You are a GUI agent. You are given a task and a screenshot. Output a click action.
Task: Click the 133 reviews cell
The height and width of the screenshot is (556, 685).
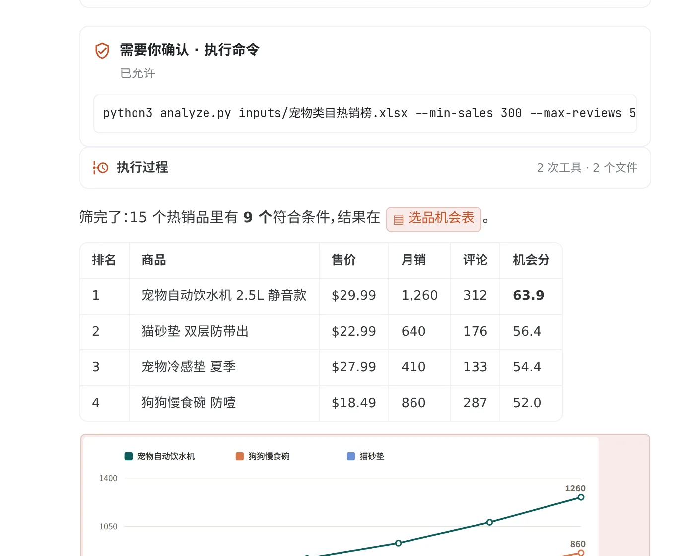pos(475,367)
